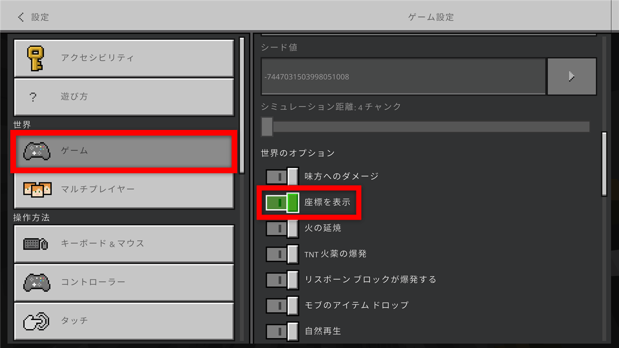Click the back arrow next to 設定
Image resolution: width=619 pixels, height=348 pixels.
point(21,17)
